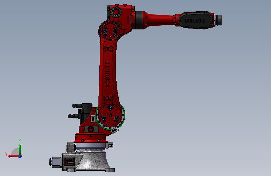Select the grey servo motor on the base

56,162
